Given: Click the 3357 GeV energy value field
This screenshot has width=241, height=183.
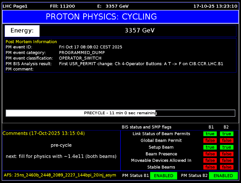Looking at the screenshot, I should tap(140, 31).
